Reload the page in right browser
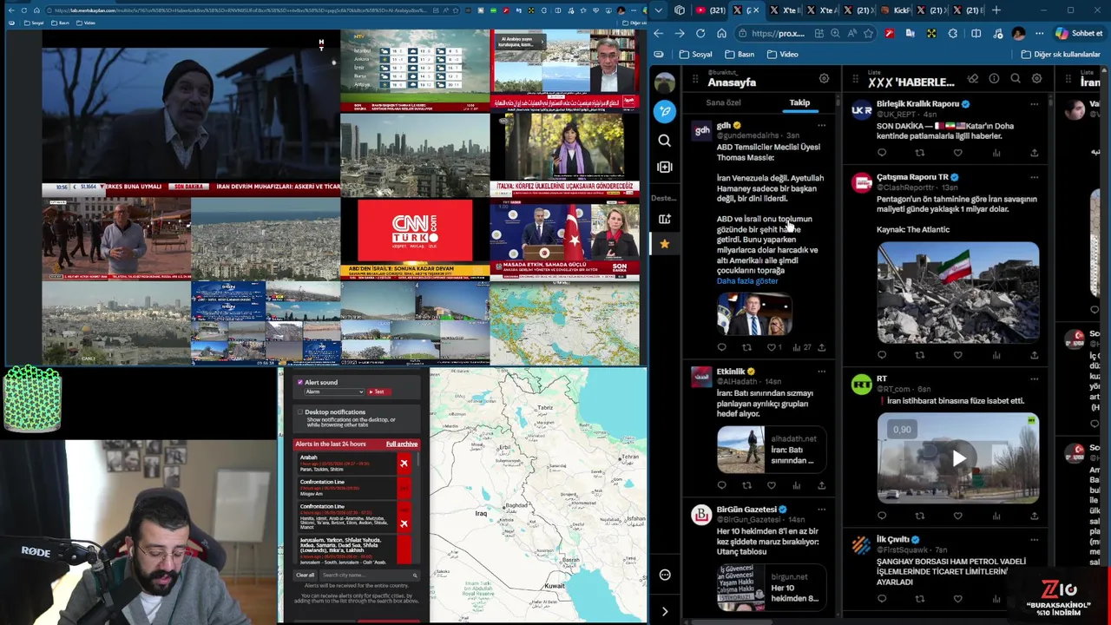 700,33
